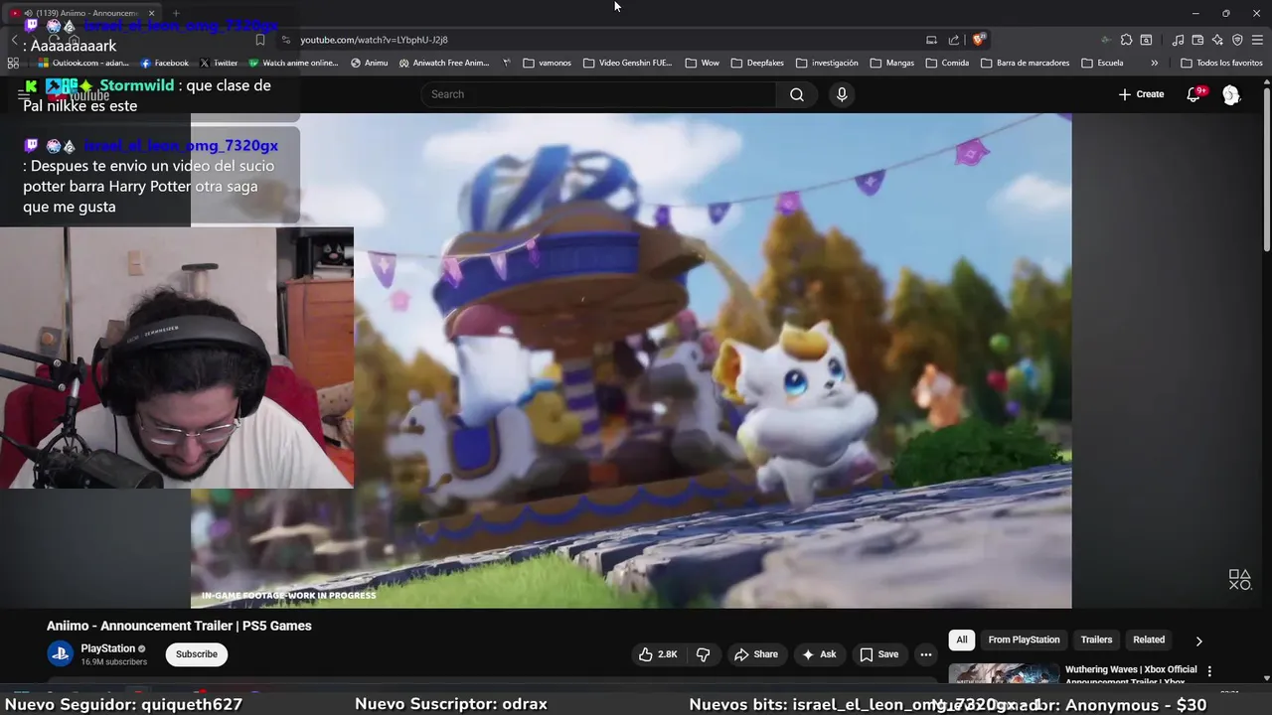
Task: Open the Wuthering Waves trailer thumbnail
Action: pyautogui.click(x=1004, y=674)
